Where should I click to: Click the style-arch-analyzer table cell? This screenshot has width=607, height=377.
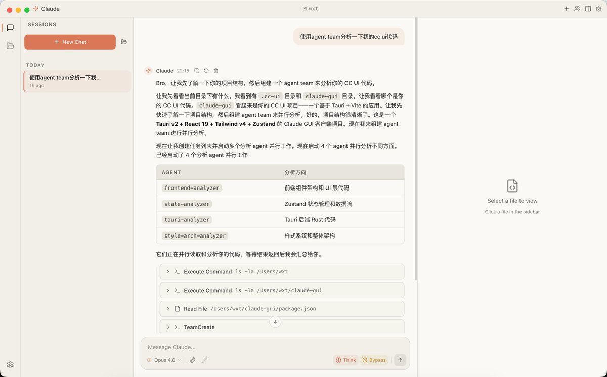tap(195, 236)
